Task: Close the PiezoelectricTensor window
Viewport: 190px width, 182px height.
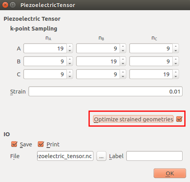Action: pyautogui.click(x=5, y=5)
